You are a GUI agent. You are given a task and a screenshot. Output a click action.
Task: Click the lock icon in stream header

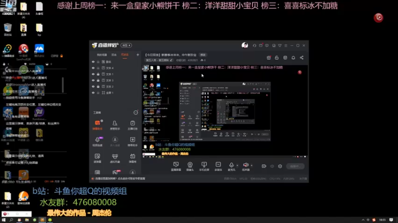(x=277, y=57)
